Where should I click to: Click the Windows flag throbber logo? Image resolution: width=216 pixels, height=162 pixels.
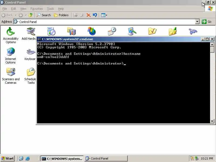click(x=210, y=9)
